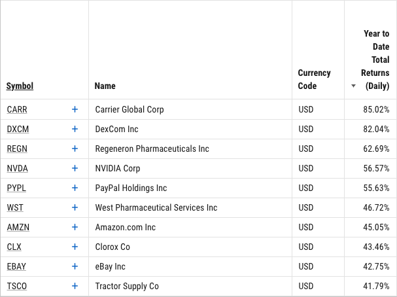This screenshot has height=297, width=397.
Task: Open the NVDA ticker link
Action: point(17,168)
